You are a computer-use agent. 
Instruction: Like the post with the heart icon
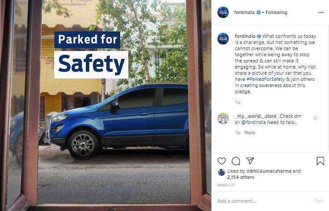[x=222, y=161]
